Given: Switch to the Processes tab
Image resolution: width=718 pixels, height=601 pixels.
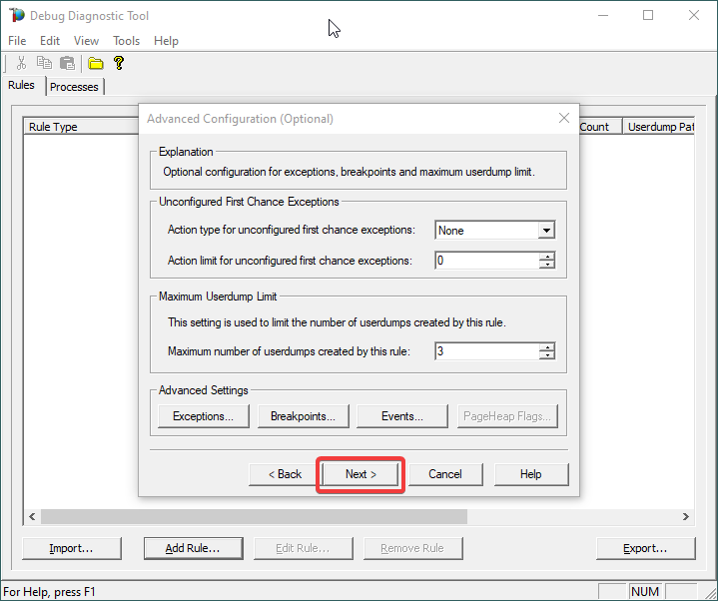Looking at the screenshot, I should 74,87.
